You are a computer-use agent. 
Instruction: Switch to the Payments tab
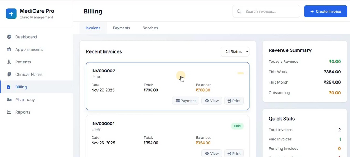(x=121, y=28)
